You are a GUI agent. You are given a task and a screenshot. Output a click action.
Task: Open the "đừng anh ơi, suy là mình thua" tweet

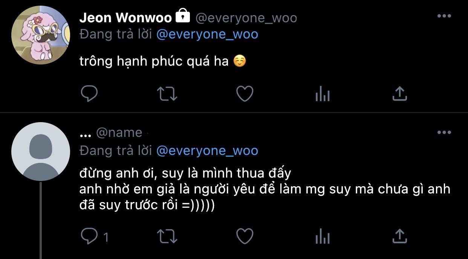(265, 189)
